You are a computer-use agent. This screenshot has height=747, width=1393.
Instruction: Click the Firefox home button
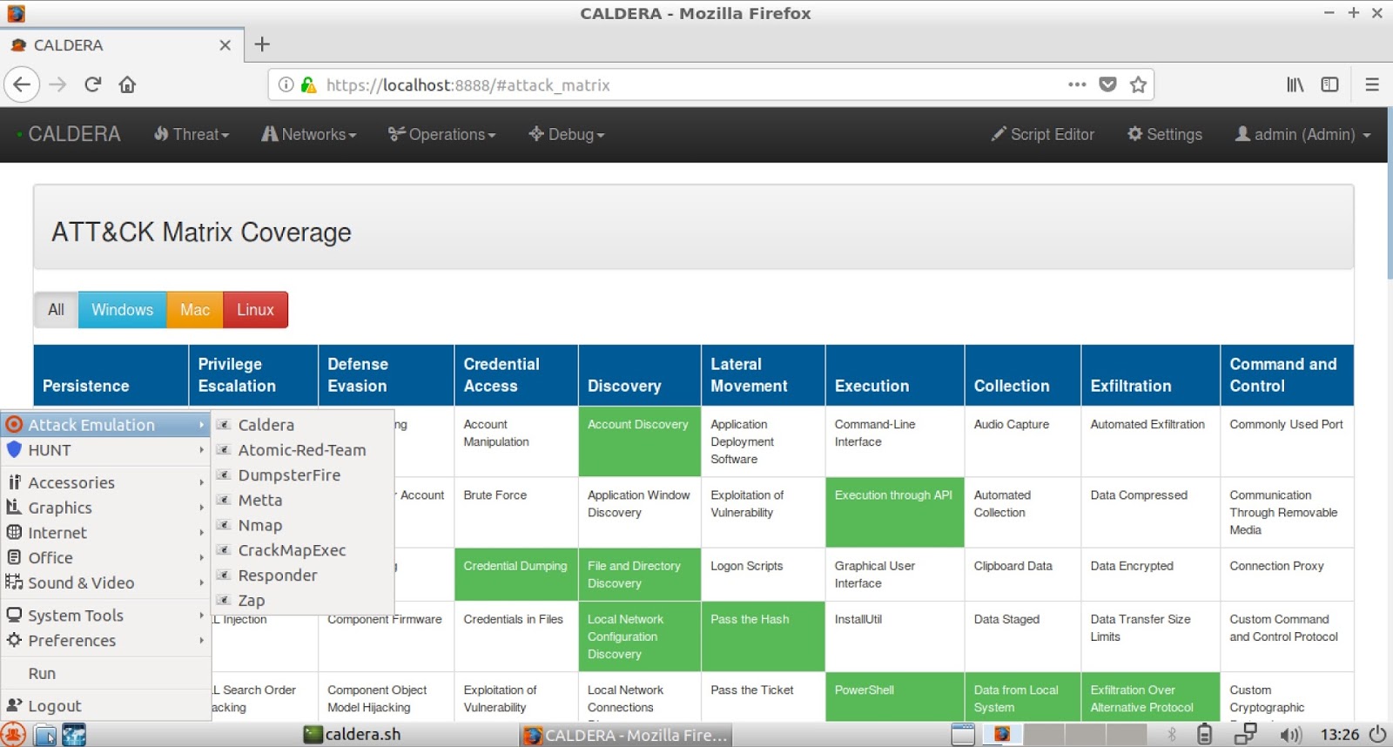127,84
